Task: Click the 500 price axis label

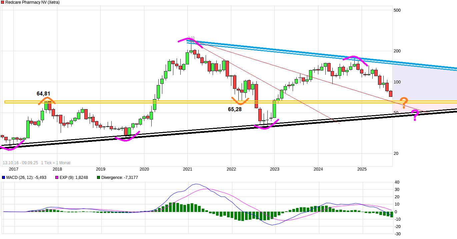Action: pos(397,10)
